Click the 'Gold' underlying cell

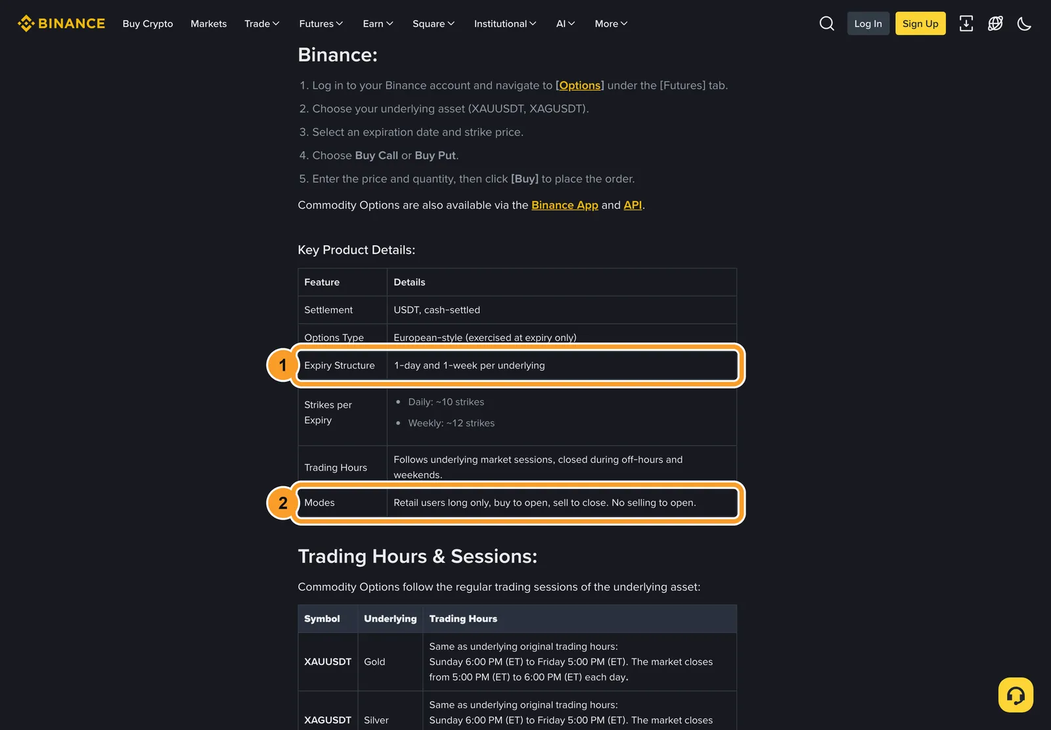coord(390,662)
